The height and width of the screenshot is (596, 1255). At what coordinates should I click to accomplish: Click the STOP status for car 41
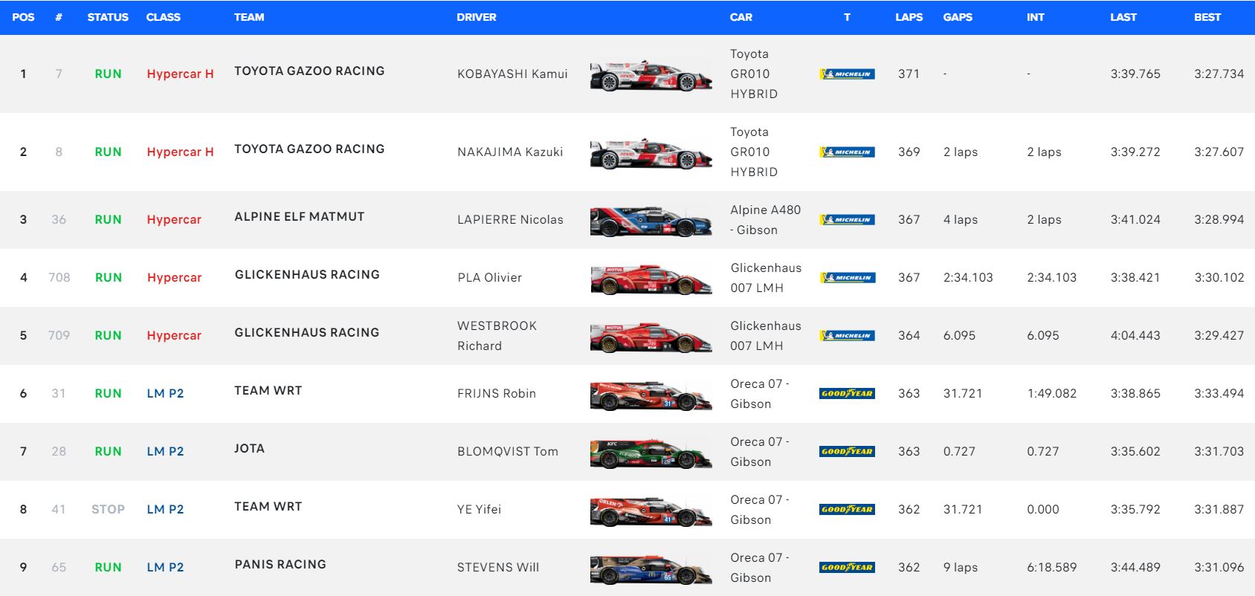point(108,510)
